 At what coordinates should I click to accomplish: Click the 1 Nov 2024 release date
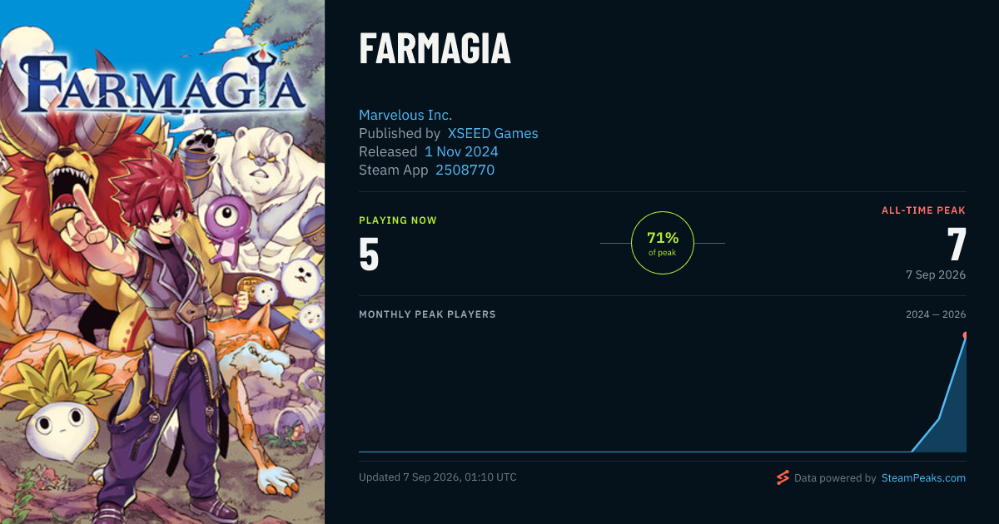[x=461, y=151]
